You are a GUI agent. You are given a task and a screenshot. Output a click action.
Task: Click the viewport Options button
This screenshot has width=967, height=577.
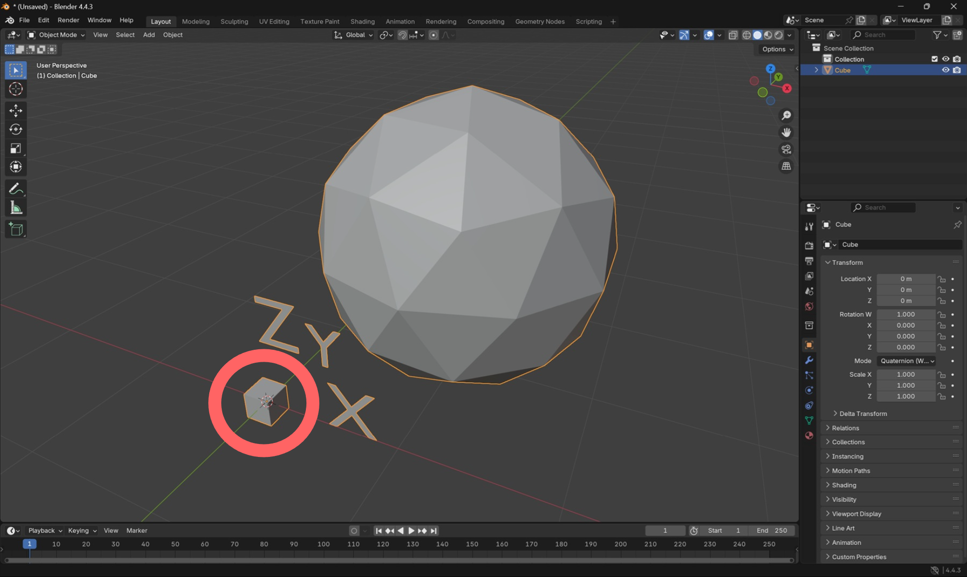click(777, 49)
